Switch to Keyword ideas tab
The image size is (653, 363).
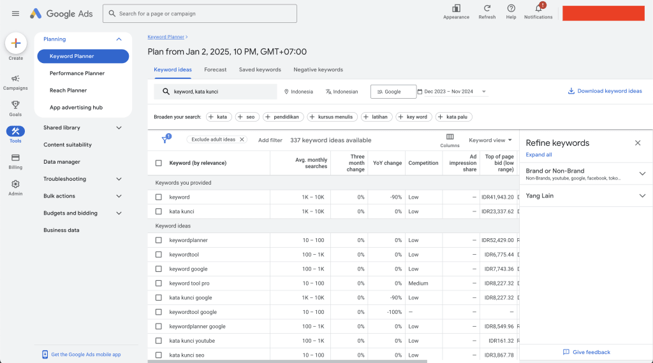(x=173, y=70)
